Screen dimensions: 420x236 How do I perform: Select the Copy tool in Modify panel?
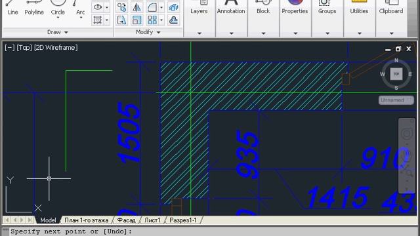pos(121,7)
